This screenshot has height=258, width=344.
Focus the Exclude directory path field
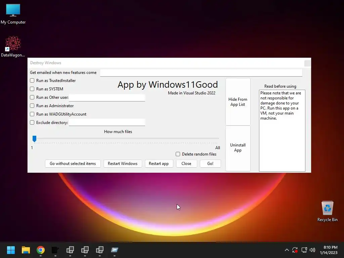coord(107,122)
